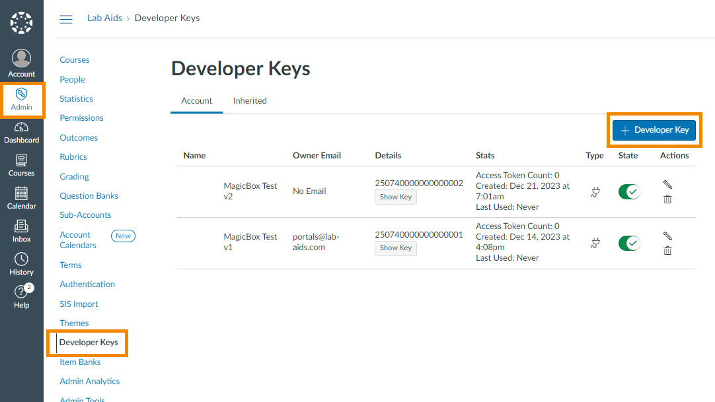This screenshot has width=715, height=402.
Task: Open Lab Aids breadcrumb link
Action: 104,18
